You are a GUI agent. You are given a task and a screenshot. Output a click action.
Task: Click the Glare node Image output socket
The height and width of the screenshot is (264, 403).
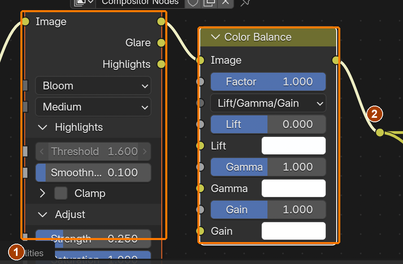[x=161, y=22]
